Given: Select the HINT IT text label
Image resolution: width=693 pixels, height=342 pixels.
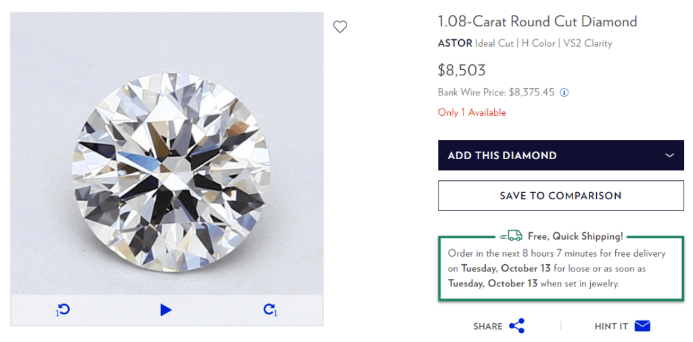Looking at the screenshot, I should coord(611,326).
